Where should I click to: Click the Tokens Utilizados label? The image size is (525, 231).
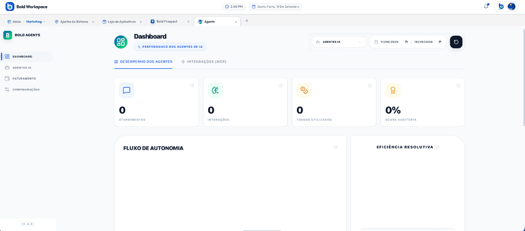314,120
